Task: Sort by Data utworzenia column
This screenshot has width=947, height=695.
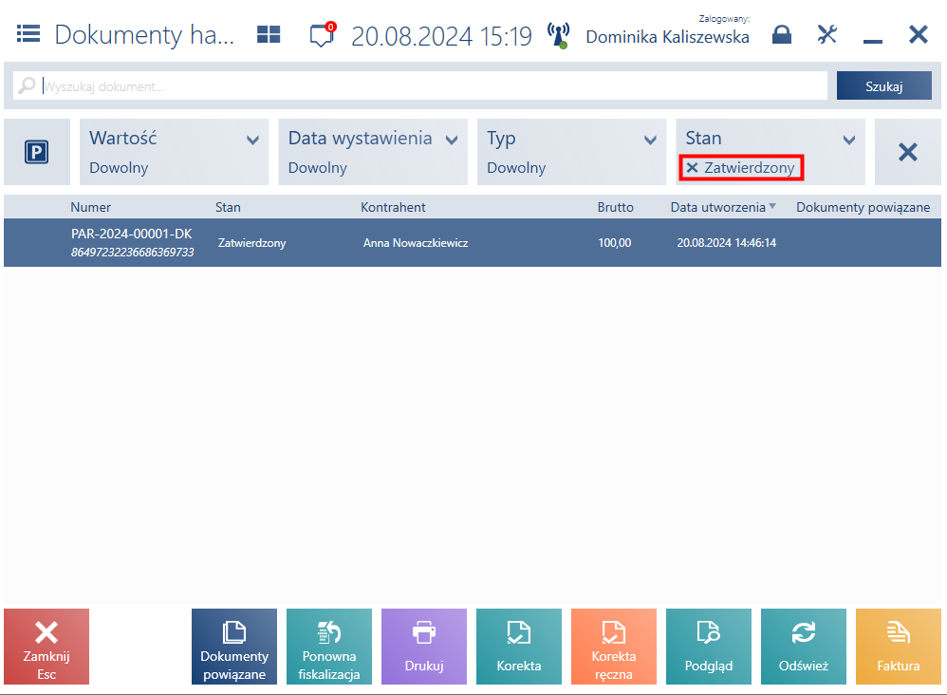Action: (x=722, y=207)
